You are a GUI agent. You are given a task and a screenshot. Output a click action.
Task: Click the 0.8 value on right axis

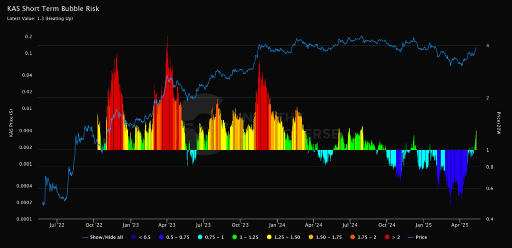point(489,167)
